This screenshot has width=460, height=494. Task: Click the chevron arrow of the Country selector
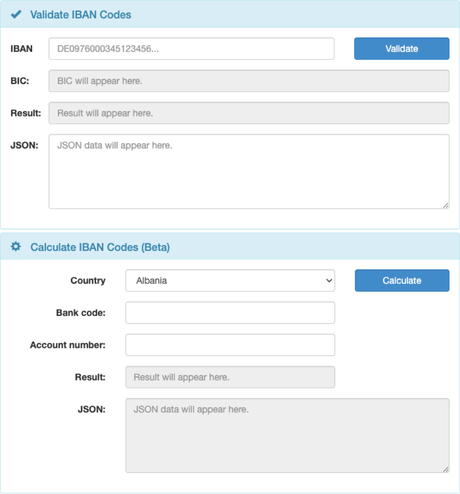328,280
